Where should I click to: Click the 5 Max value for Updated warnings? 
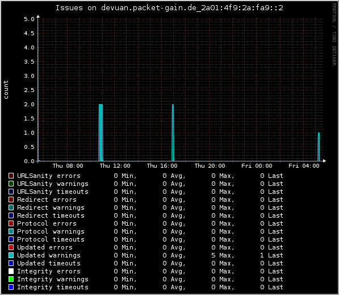point(223,255)
